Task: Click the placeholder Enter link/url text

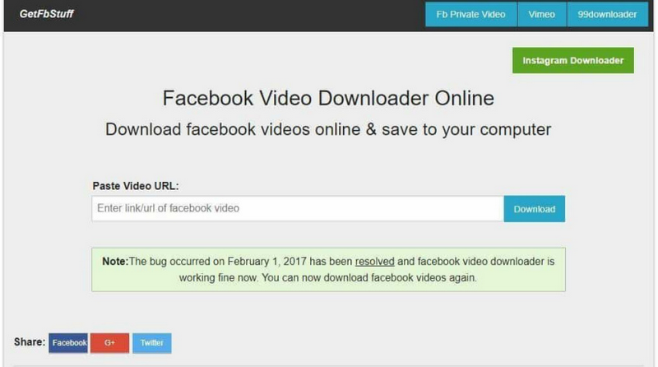Action: (169, 208)
